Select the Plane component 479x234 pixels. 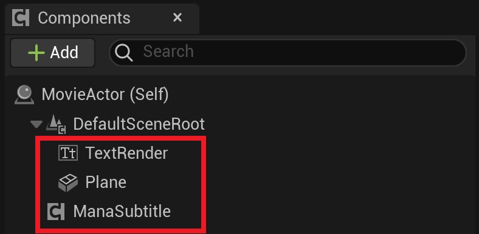click(x=106, y=182)
